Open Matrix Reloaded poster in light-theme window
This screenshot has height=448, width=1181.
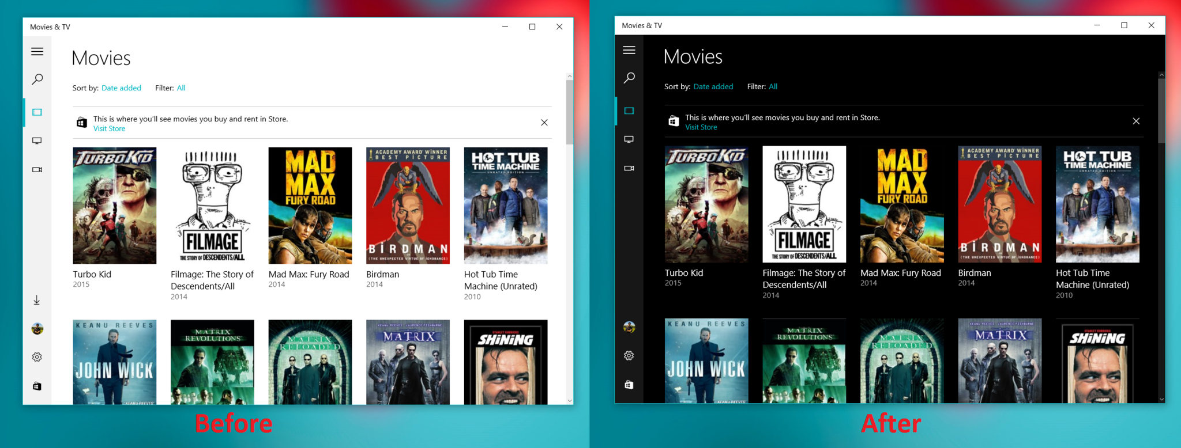coord(310,362)
